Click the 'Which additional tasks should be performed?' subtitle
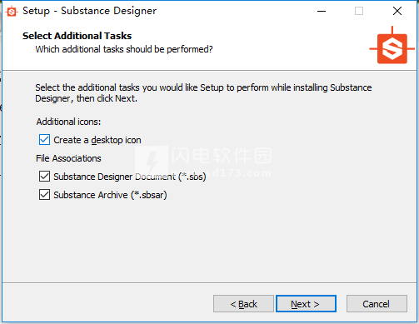419x324 pixels. click(124, 49)
